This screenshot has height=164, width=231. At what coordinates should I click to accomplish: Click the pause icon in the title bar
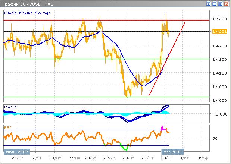click(x=209, y=4)
